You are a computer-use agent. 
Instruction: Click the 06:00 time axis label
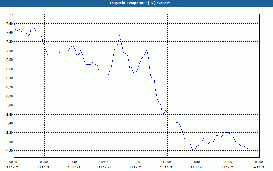point(75,162)
